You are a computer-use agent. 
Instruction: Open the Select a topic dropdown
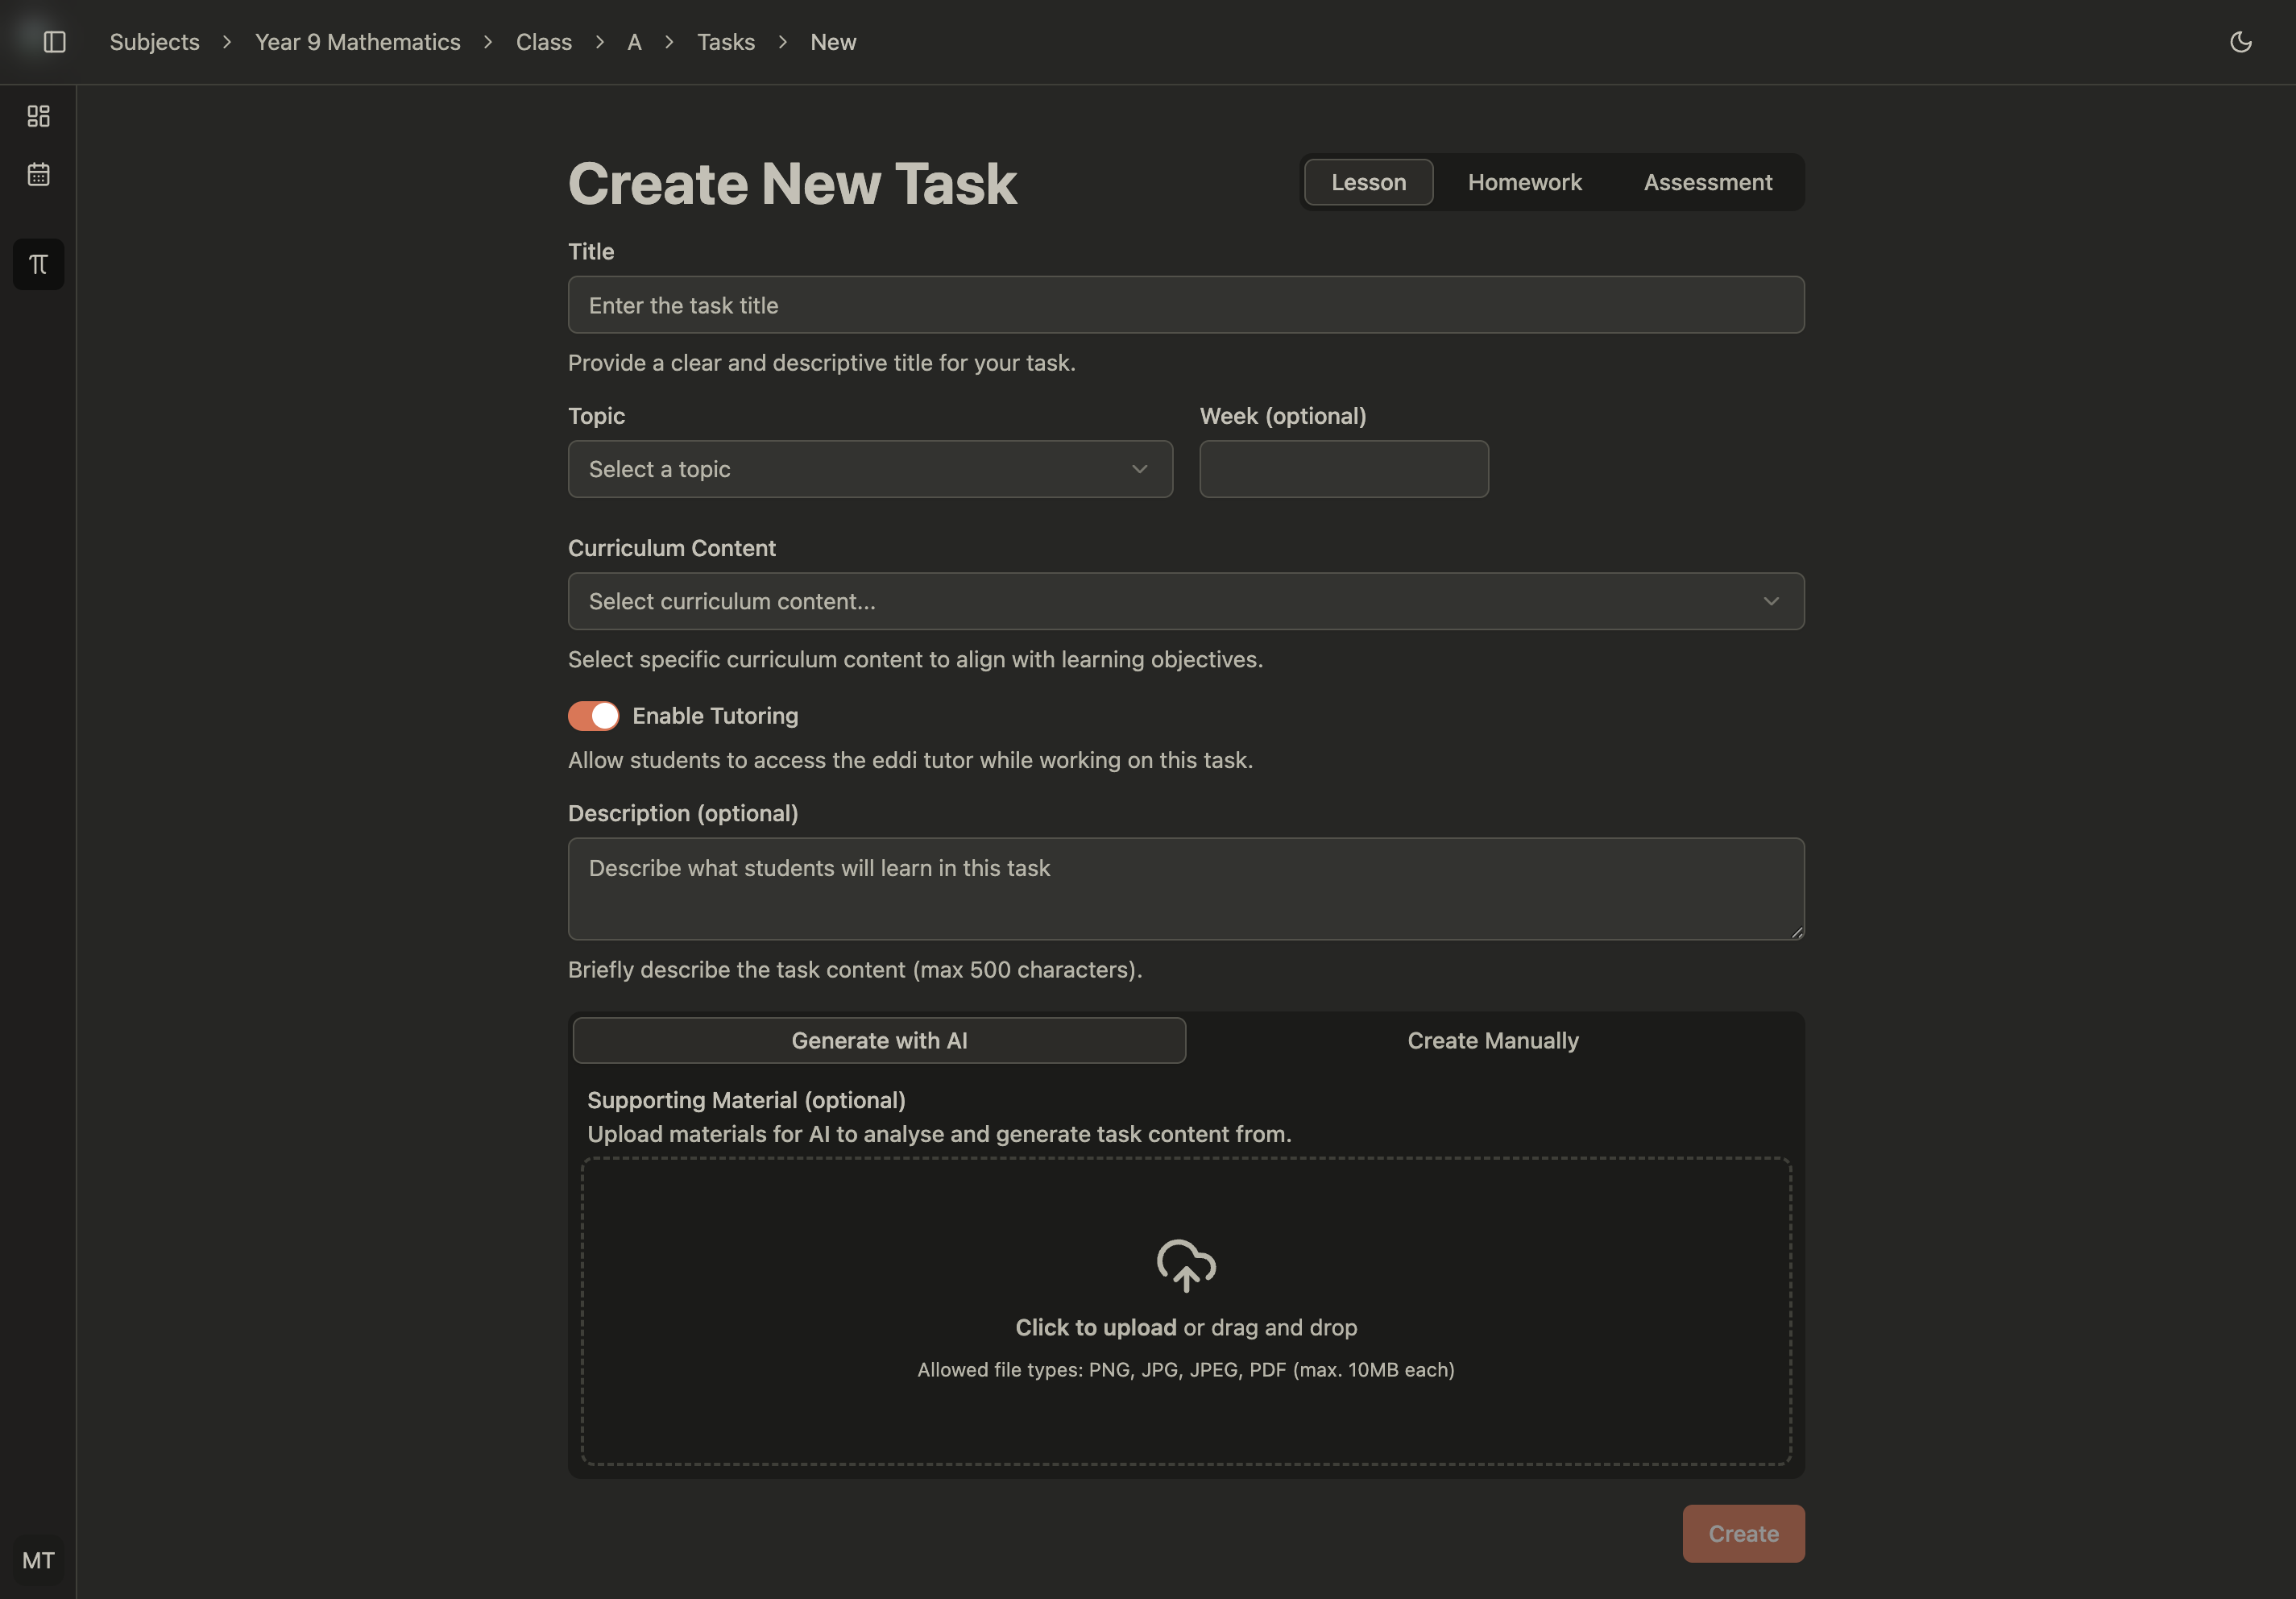pos(869,469)
